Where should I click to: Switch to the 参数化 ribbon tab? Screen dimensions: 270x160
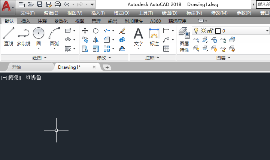(61, 21)
